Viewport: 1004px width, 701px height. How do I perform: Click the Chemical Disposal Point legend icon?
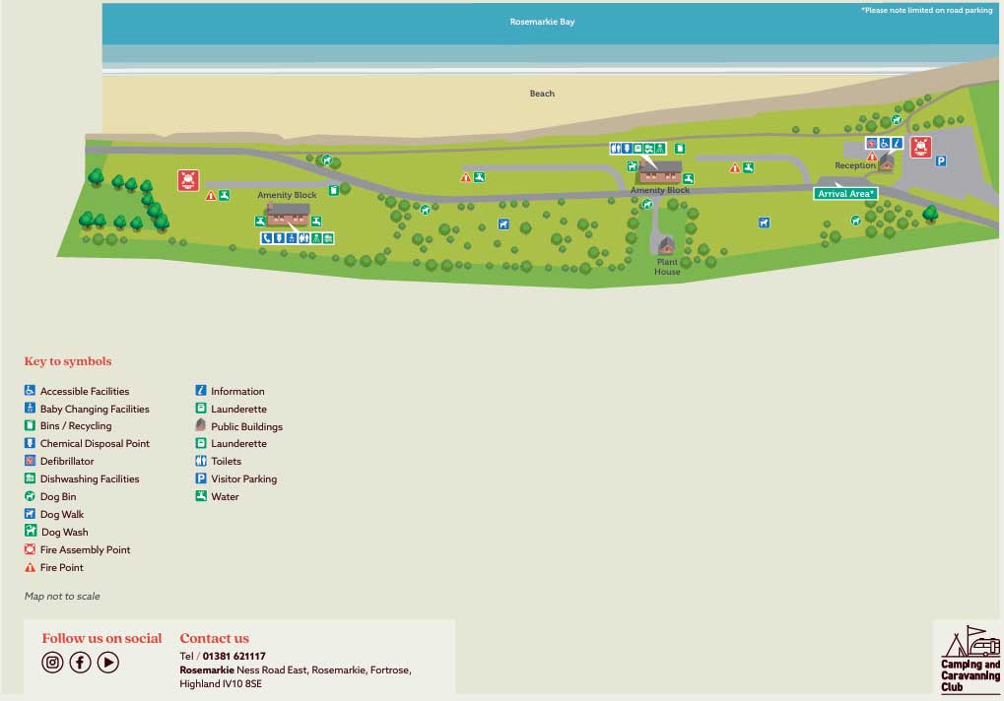pyautogui.click(x=31, y=443)
